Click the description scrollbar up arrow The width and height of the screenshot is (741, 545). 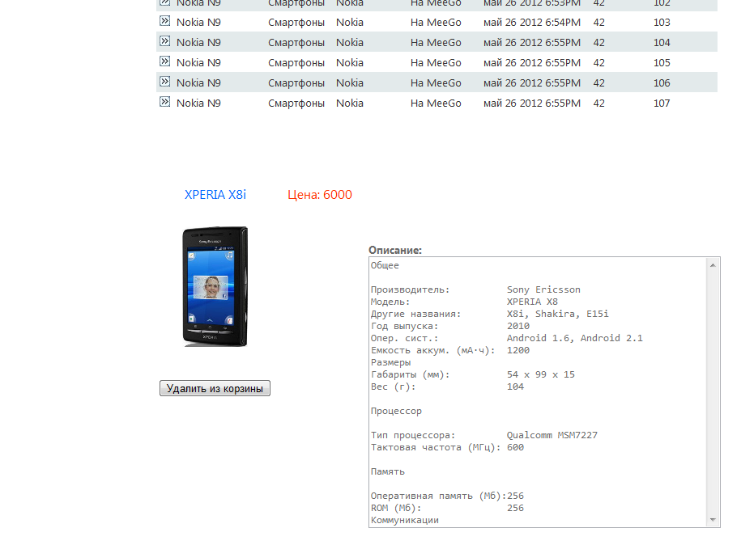click(713, 266)
